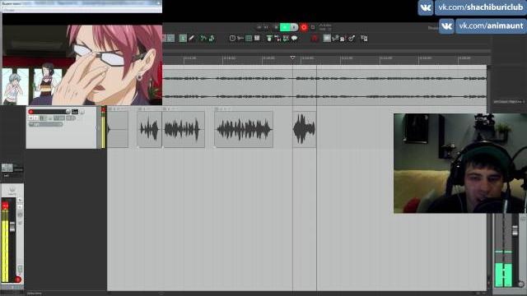Open the vk.com/shachiburiclub link
Screen dimensions: 527x296
pos(481,7)
